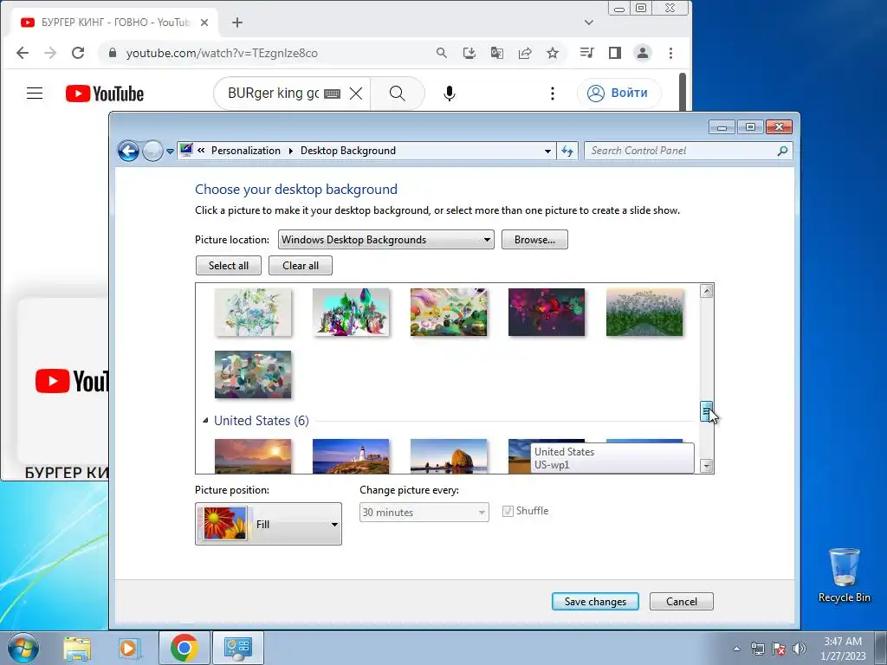The image size is (887, 665).
Task: Click the install page icon in address bar
Action: (469, 53)
